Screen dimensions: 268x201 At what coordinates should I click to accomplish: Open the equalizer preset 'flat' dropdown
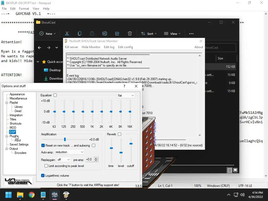126,95
